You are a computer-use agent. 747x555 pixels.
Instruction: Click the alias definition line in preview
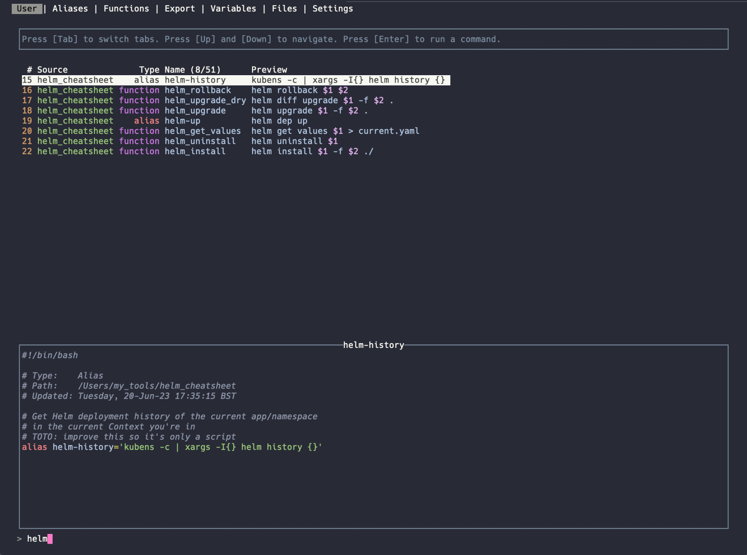tap(172, 447)
